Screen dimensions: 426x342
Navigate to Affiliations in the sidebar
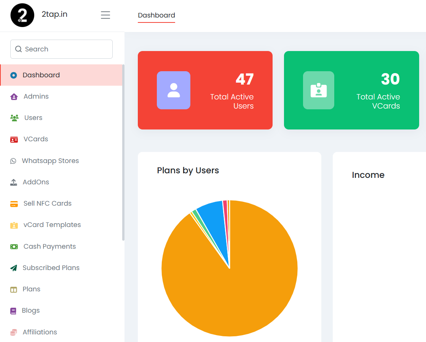pyautogui.click(x=40, y=332)
